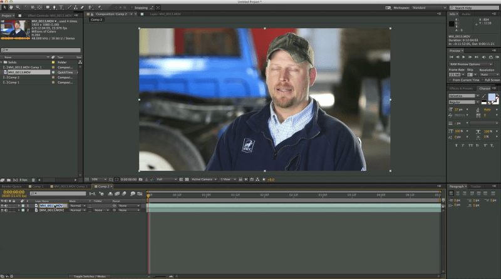Open the Audio panel tab
This screenshot has width=501, height=279.
pyautogui.click(x=466, y=14)
